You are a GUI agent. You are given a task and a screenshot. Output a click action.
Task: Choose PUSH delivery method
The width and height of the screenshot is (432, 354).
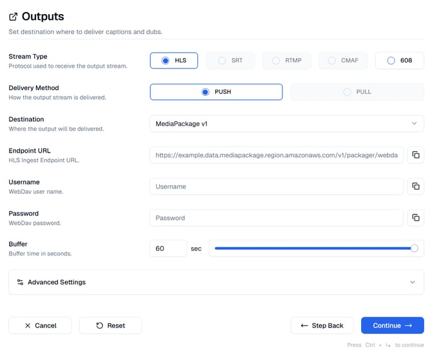[x=216, y=92]
